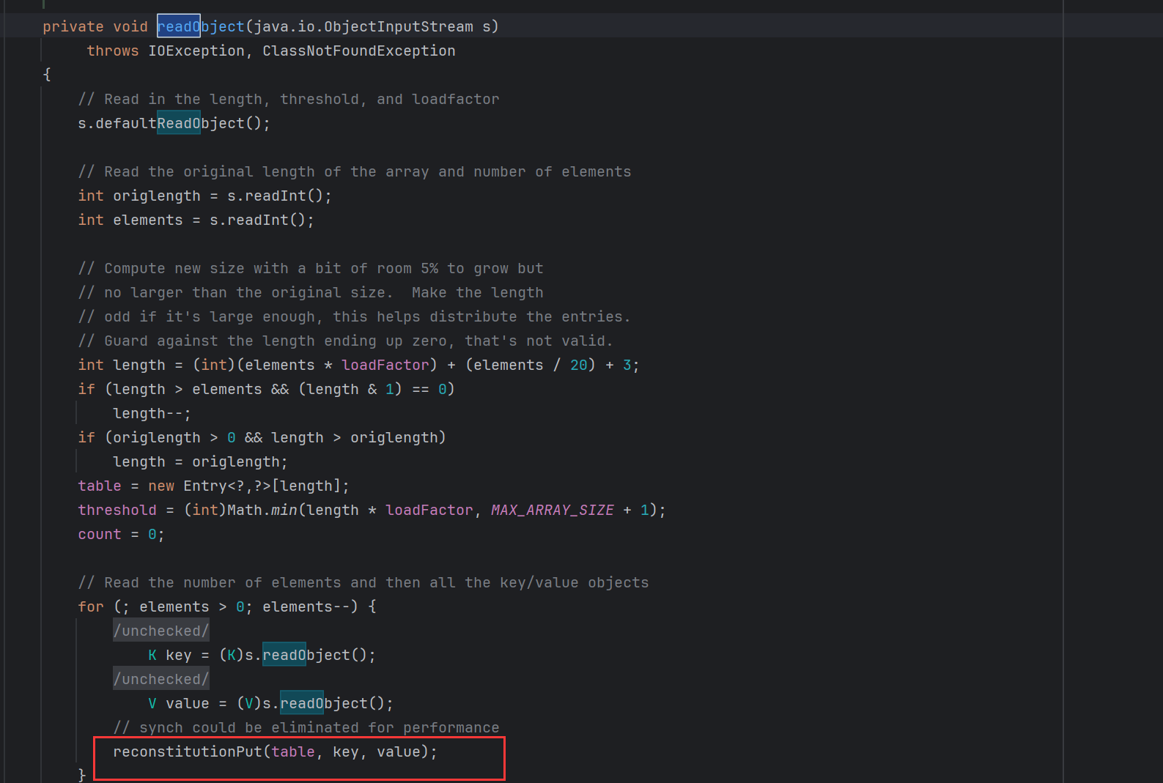The height and width of the screenshot is (783, 1163).
Task: Click the ObjectInputStream parameter type
Action: click(x=399, y=26)
